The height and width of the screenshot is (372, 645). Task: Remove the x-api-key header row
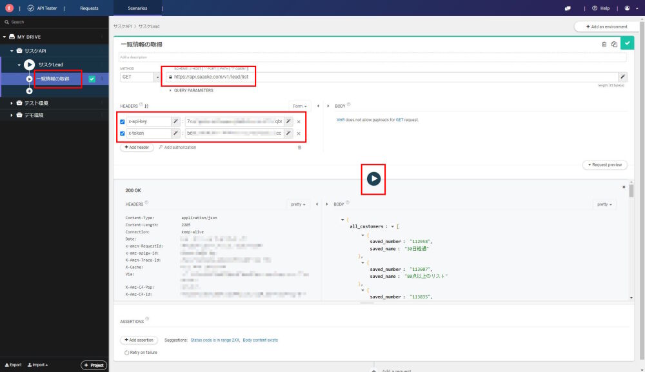298,122
